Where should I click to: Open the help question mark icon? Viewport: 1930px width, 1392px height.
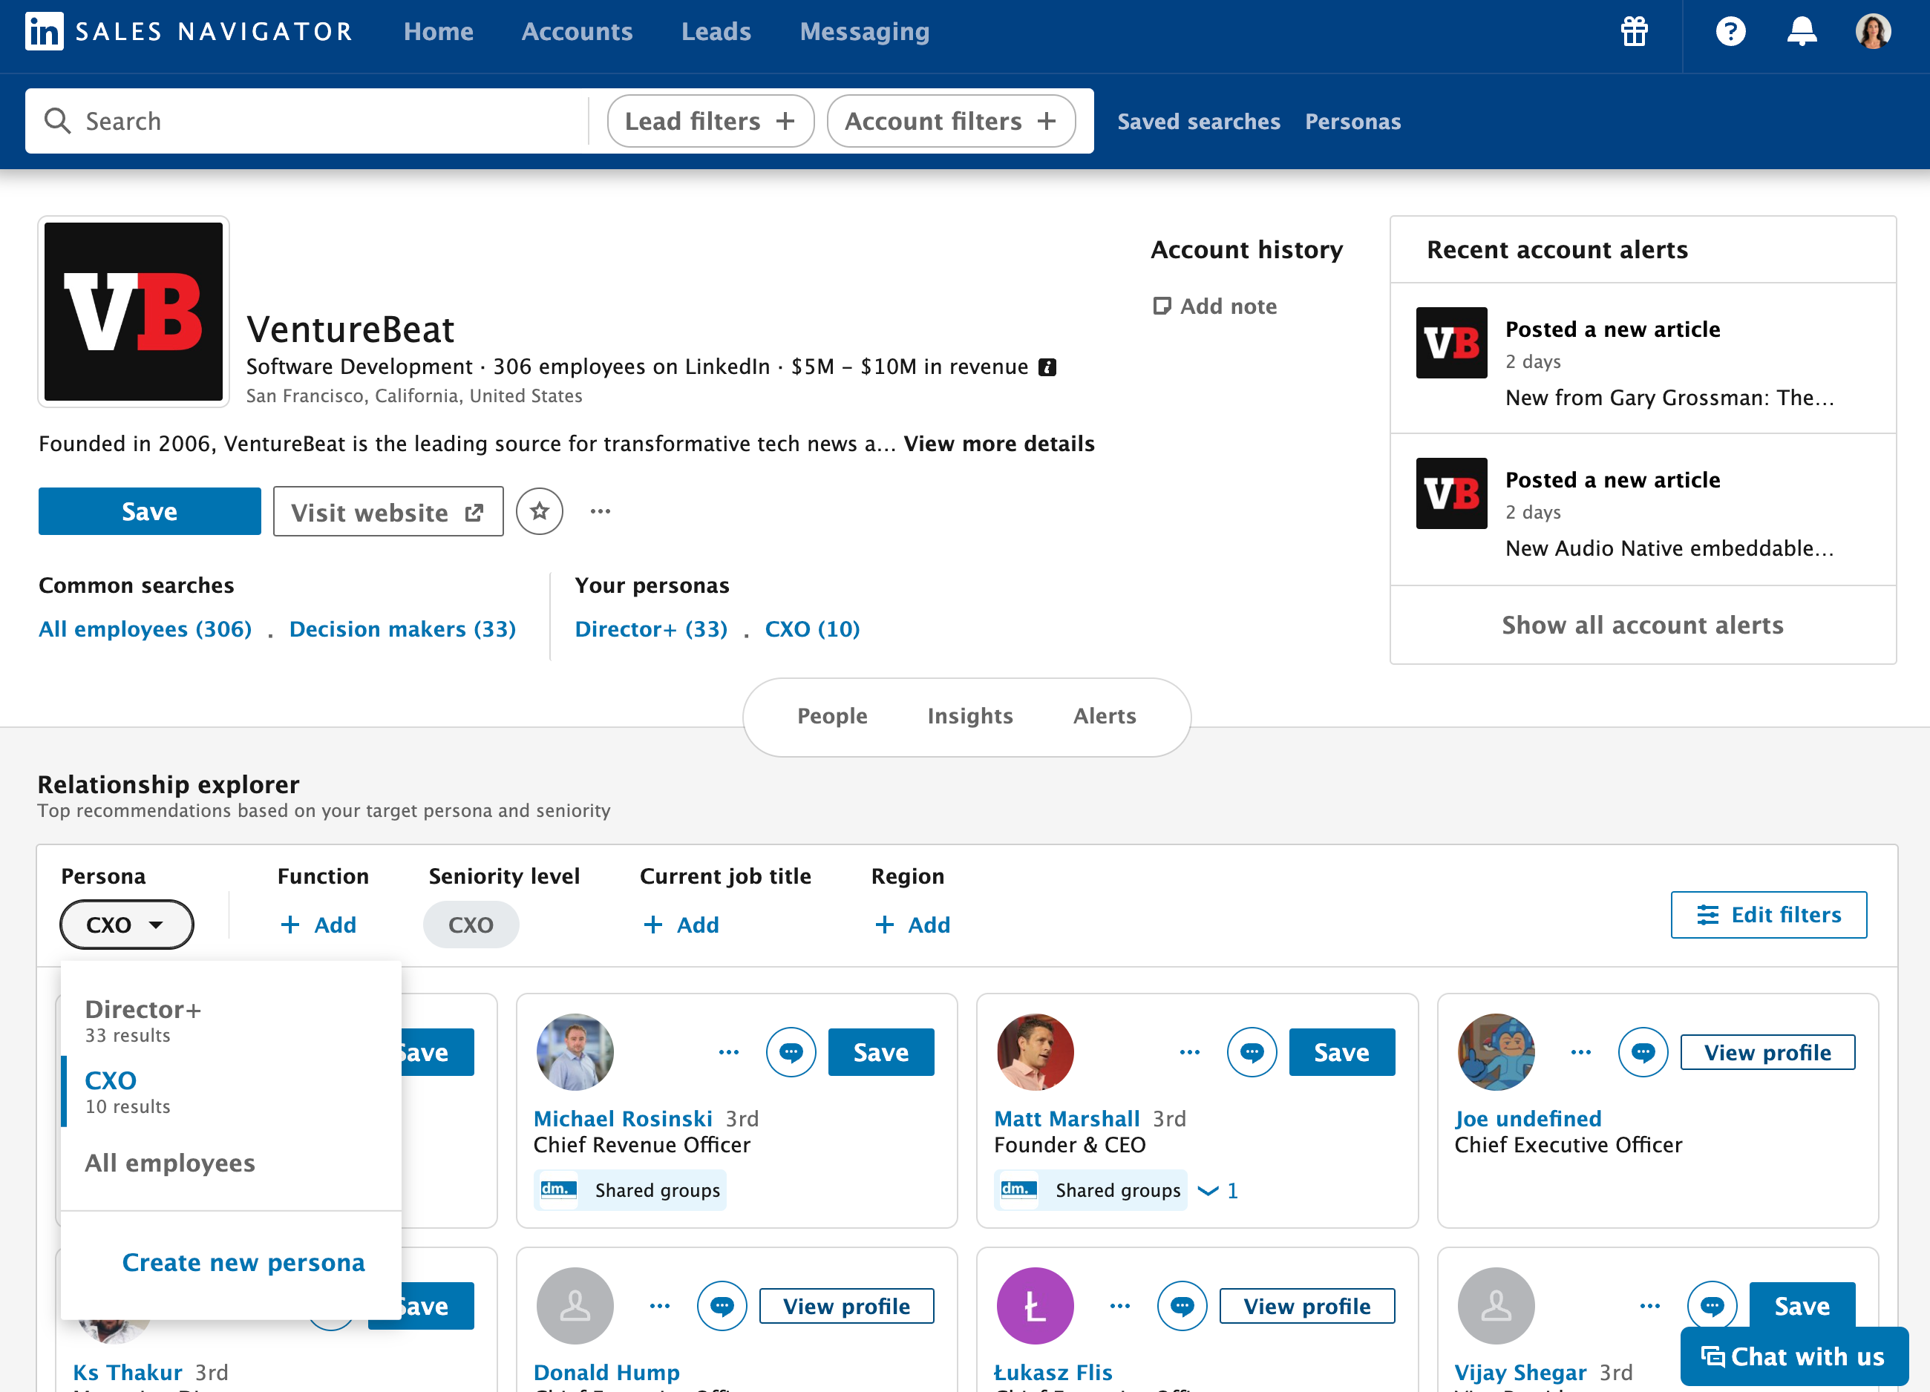[x=1730, y=31]
